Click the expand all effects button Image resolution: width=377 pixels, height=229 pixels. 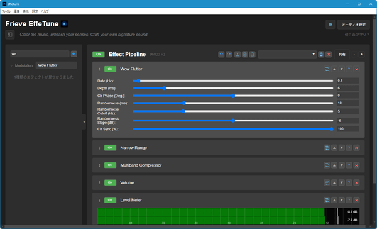[x=362, y=55]
